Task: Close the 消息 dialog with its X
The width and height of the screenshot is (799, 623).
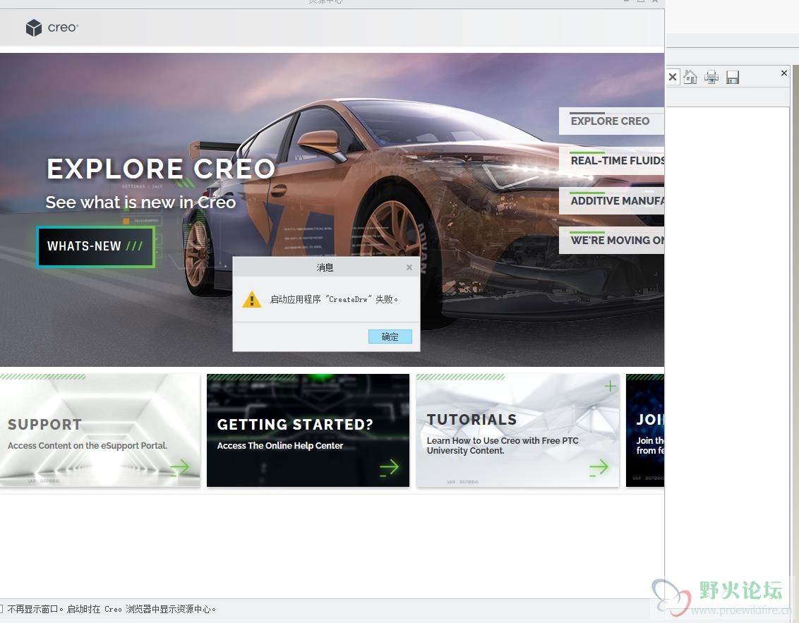Action: (x=409, y=267)
